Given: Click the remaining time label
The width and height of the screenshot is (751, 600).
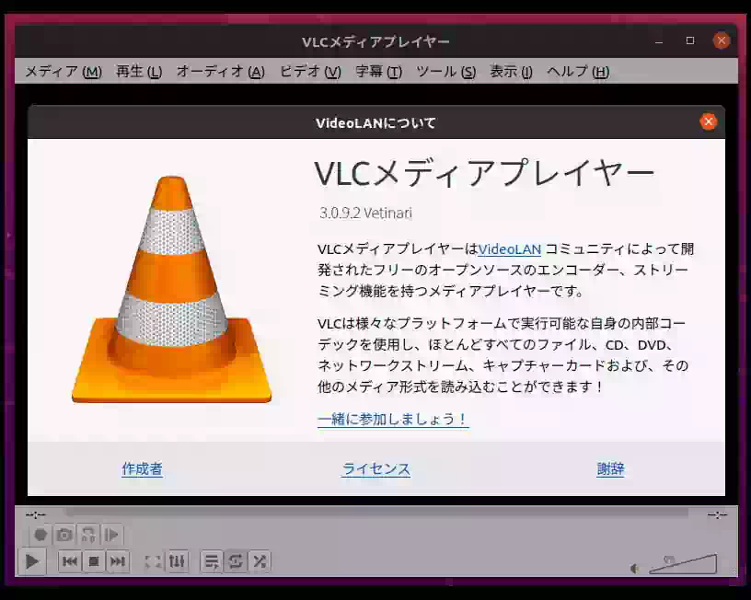Looking at the screenshot, I should (x=718, y=515).
